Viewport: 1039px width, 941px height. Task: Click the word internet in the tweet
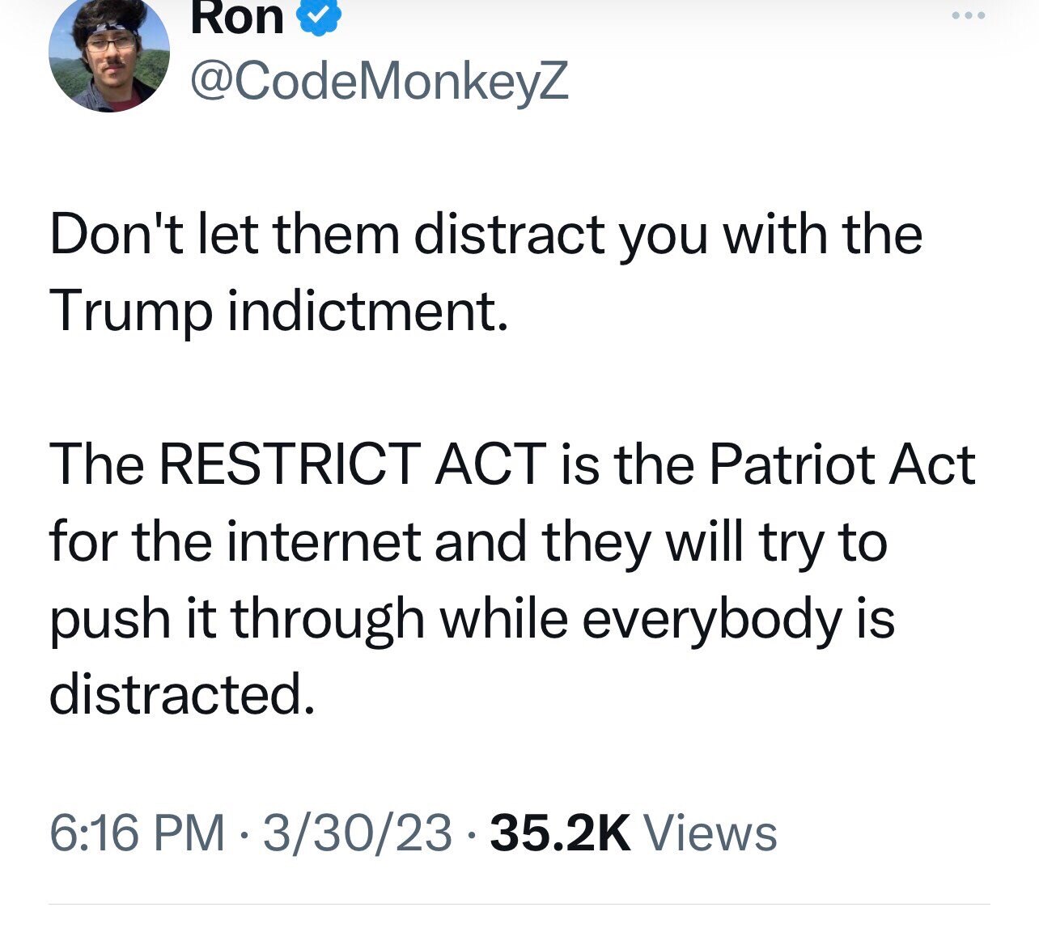[x=323, y=541]
